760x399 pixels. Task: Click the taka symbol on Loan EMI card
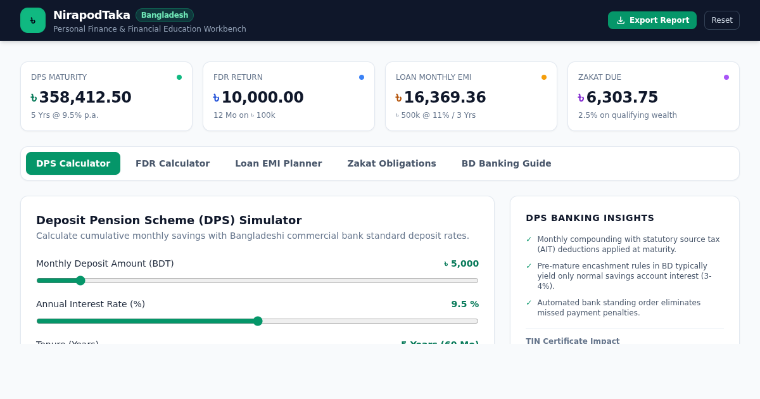click(398, 98)
